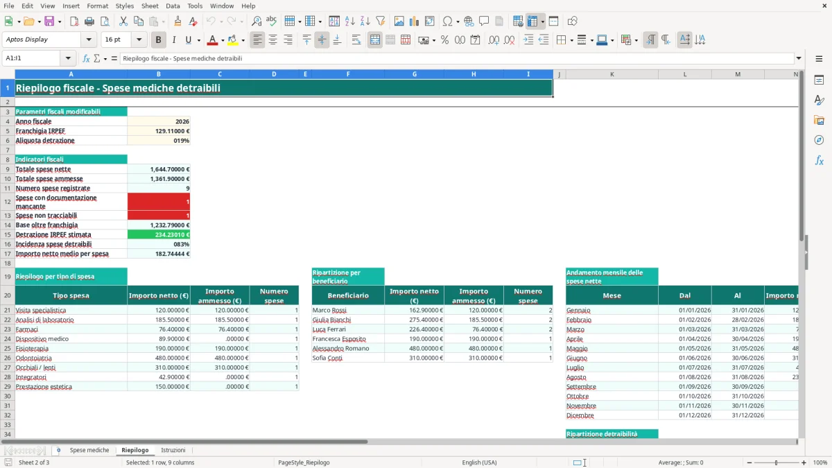Expand the Name Box dropdown
The height and width of the screenshot is (468, 832).
tap(68, 59)
